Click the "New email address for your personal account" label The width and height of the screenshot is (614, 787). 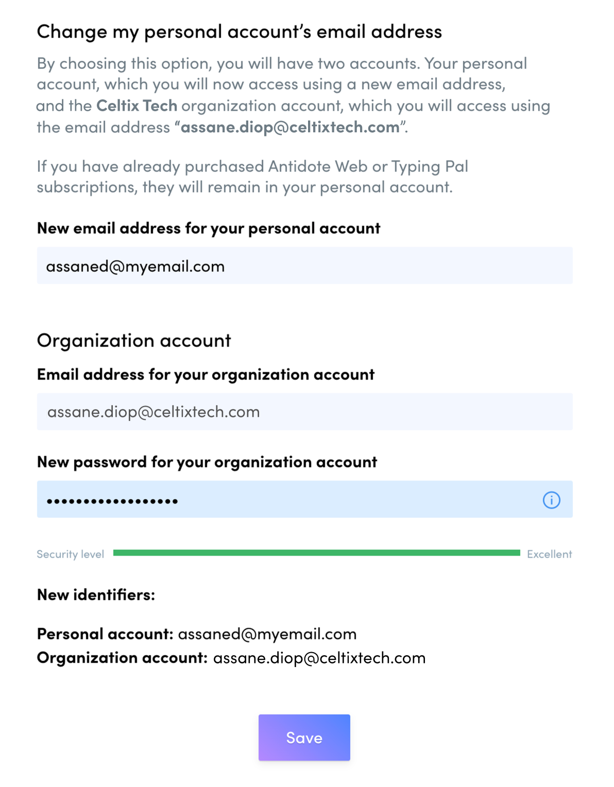click(x=209, y=229)
